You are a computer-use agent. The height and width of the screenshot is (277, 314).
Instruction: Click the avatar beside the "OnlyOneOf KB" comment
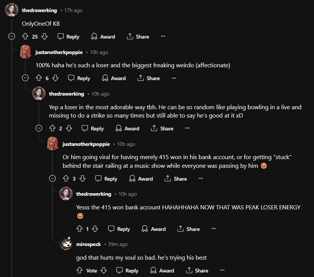[12, 10]
